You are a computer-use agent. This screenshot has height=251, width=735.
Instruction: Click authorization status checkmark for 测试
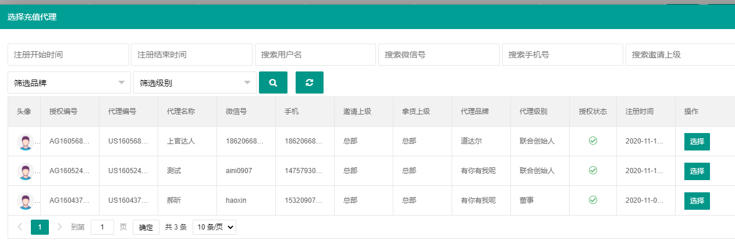point(592,171)
